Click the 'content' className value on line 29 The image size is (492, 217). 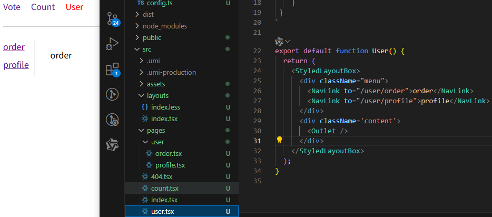[378, 121]
